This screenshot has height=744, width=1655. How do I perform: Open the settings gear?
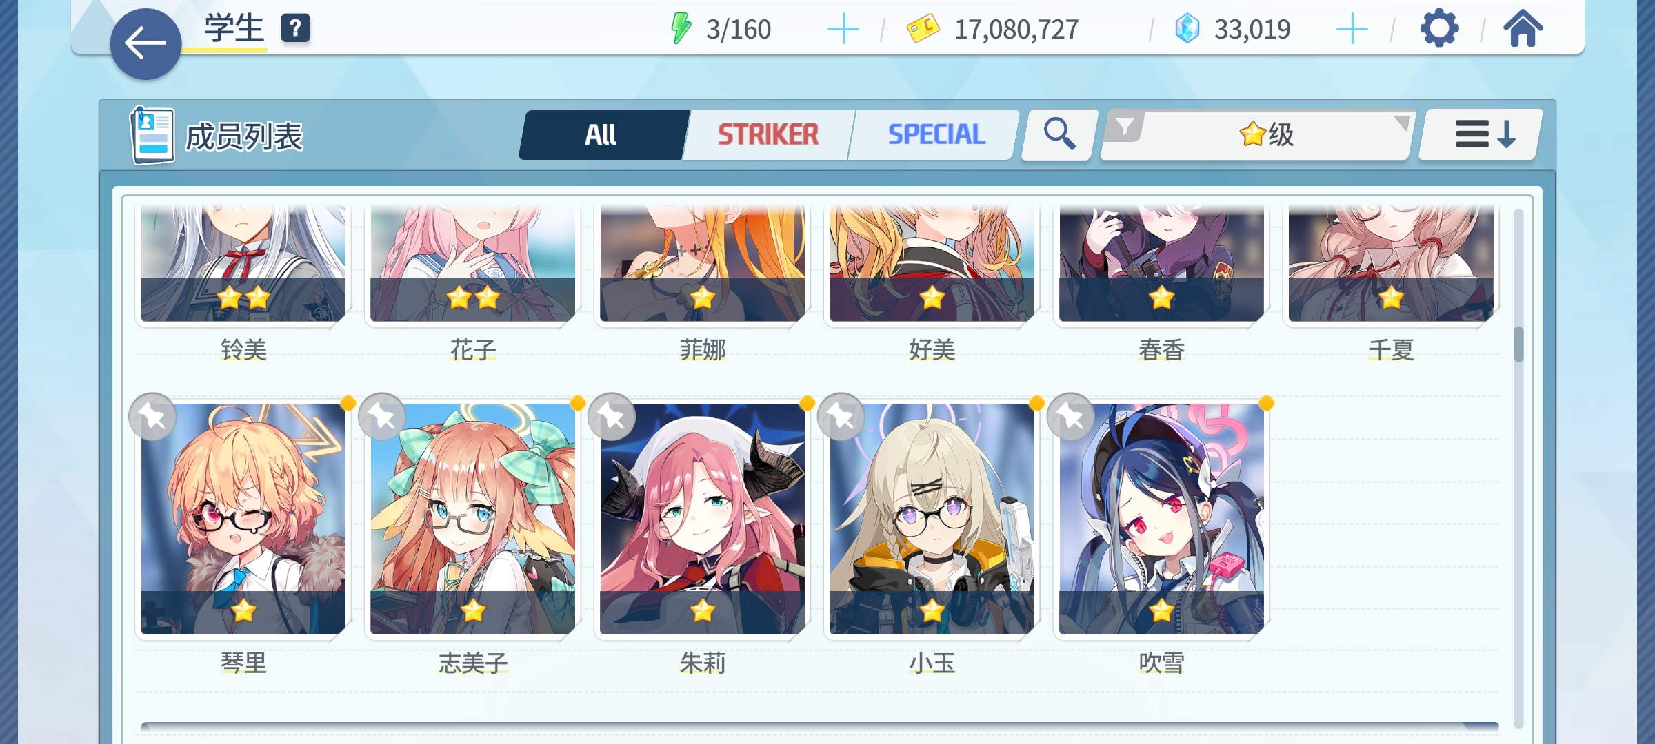(x=1439, y=29)
